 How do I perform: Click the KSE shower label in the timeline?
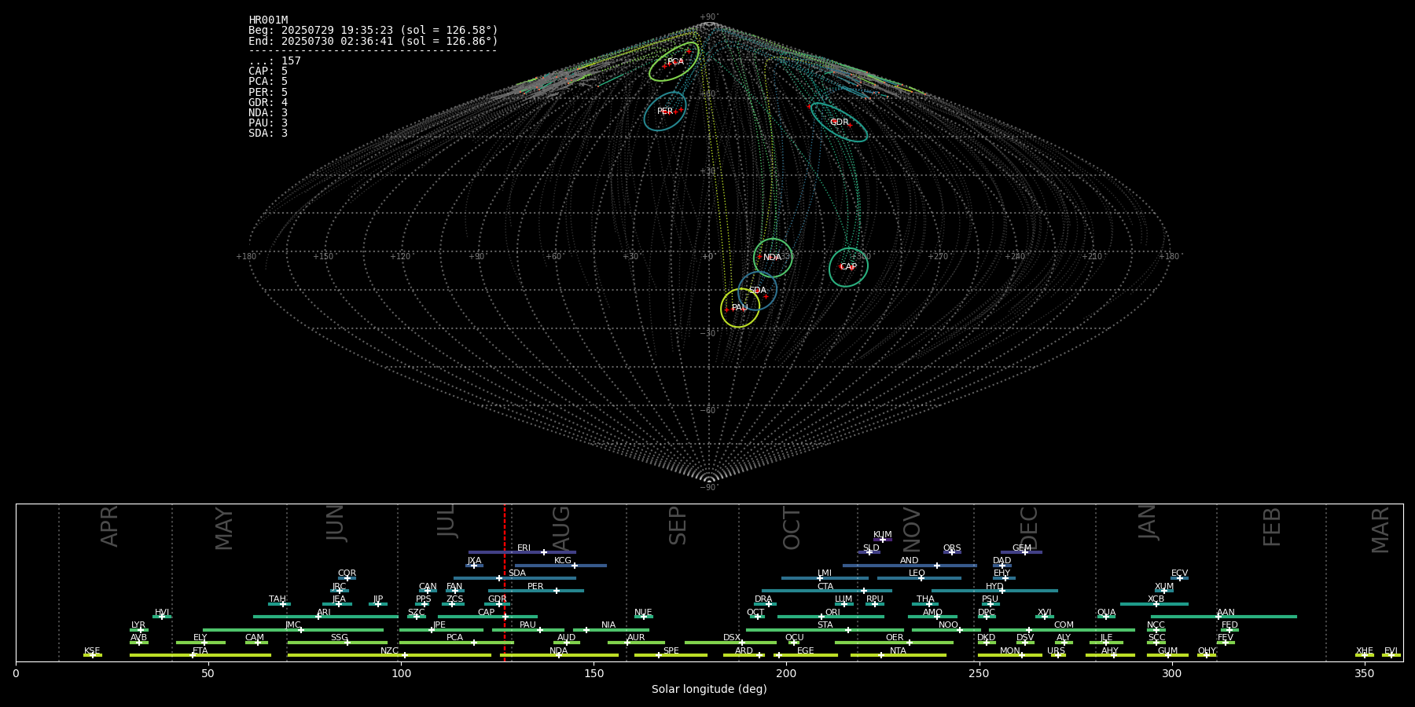(x=92, y=651)
